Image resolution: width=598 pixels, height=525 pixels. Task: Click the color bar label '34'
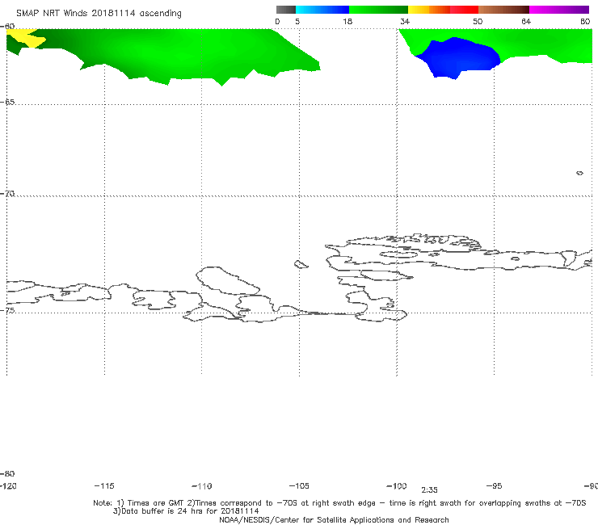point(405,22)
